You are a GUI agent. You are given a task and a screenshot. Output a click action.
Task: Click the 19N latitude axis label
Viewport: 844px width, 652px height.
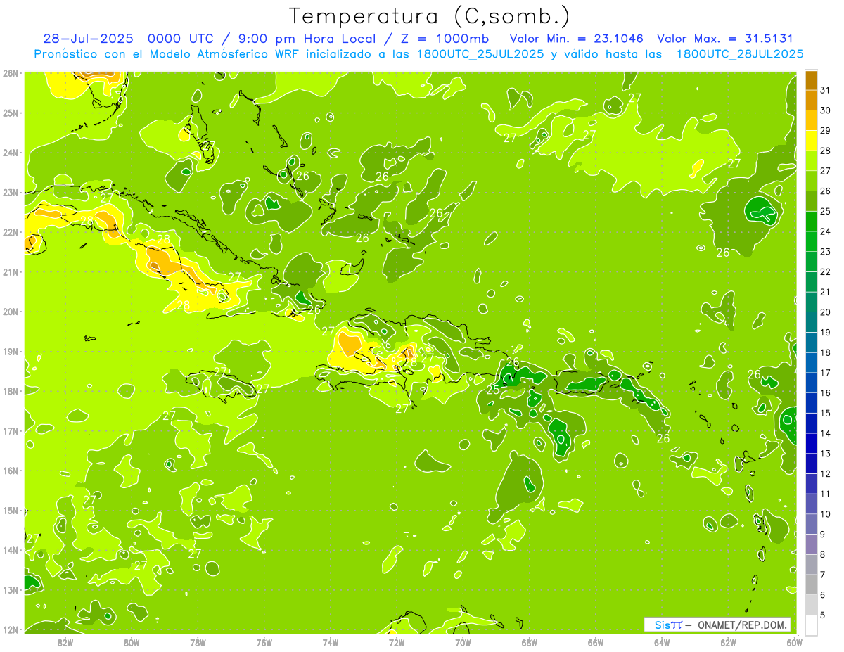[11, 351]
